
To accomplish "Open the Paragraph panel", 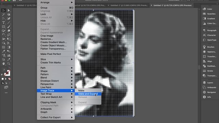I will [x=209, y=30].
